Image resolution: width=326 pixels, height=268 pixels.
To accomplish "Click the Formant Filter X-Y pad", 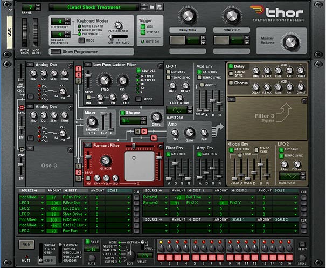I will coord(140,166).
